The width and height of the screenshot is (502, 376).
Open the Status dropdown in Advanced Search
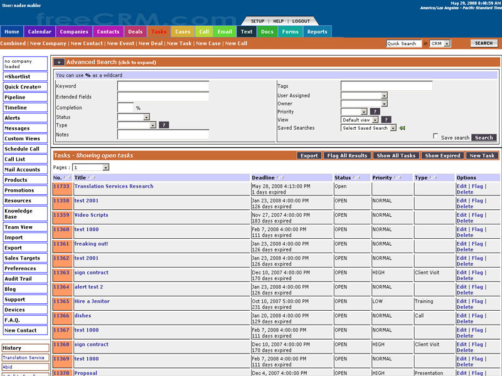tap(134, 117)
